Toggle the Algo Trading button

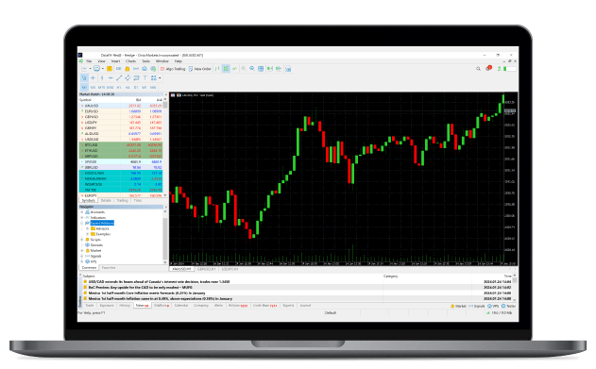173,69
